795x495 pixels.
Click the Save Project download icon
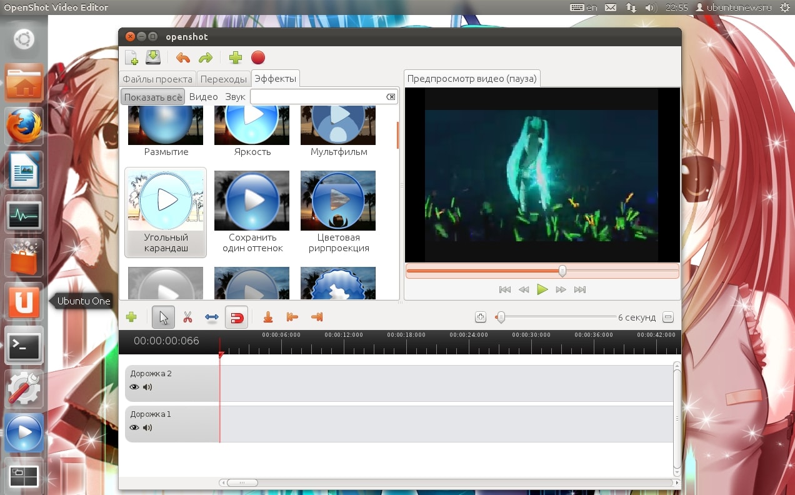(x=153, y=57)
